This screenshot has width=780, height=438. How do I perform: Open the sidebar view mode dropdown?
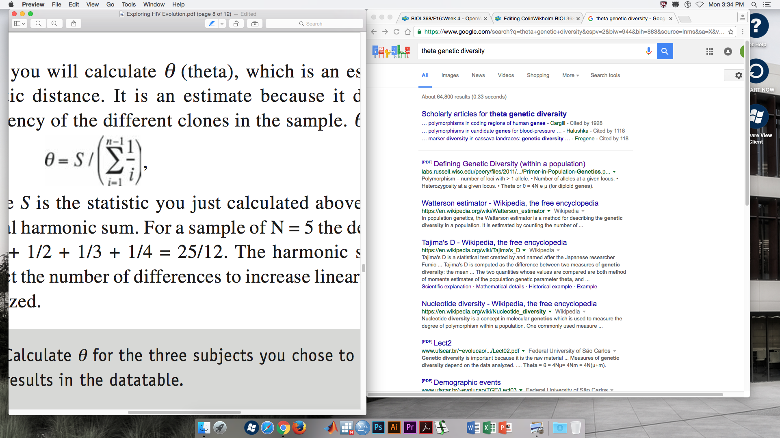[x=19, y=24]
